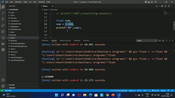This screenshot has height=98, width=175.
Task: Switch to the Terminal tab
Action: 77,41
